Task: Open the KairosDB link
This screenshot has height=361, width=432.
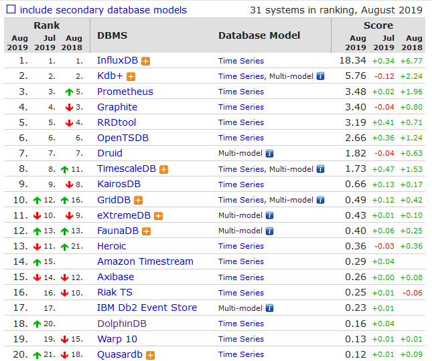Action: coord(119,184)
